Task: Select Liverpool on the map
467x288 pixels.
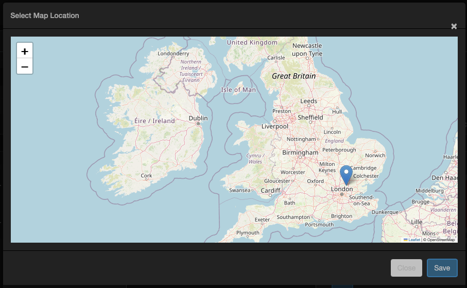Action: (x=274, y=126)
